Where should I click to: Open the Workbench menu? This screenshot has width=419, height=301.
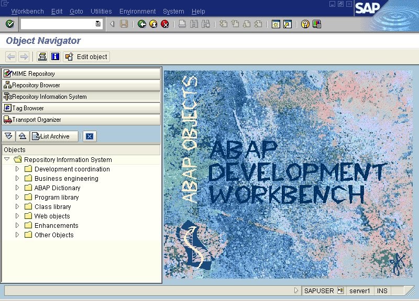(27, 11)
